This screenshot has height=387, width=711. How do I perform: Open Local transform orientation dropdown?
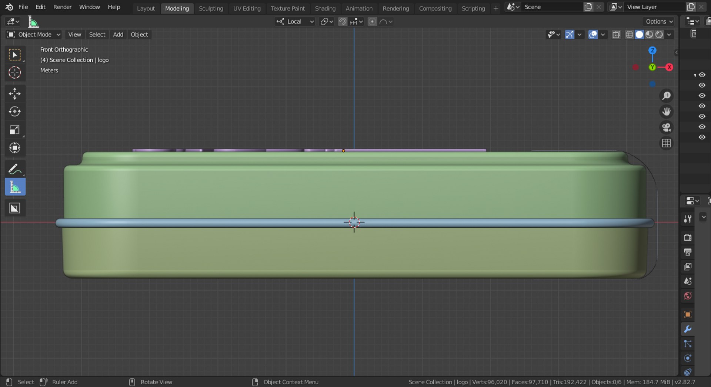295,22
